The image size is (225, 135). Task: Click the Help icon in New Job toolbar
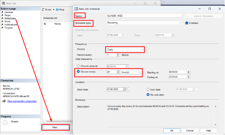(57, 9)
